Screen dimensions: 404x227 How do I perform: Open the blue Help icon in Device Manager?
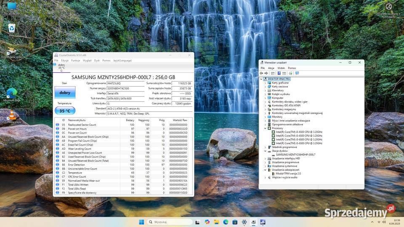[x=279, y=73]
